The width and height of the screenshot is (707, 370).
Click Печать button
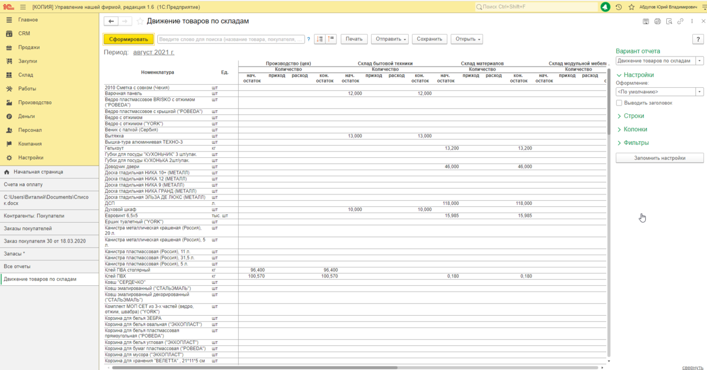point(354,39)
